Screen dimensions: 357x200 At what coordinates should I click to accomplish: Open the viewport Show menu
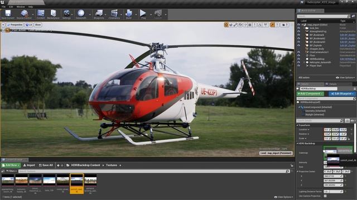[x=38, y=24]
